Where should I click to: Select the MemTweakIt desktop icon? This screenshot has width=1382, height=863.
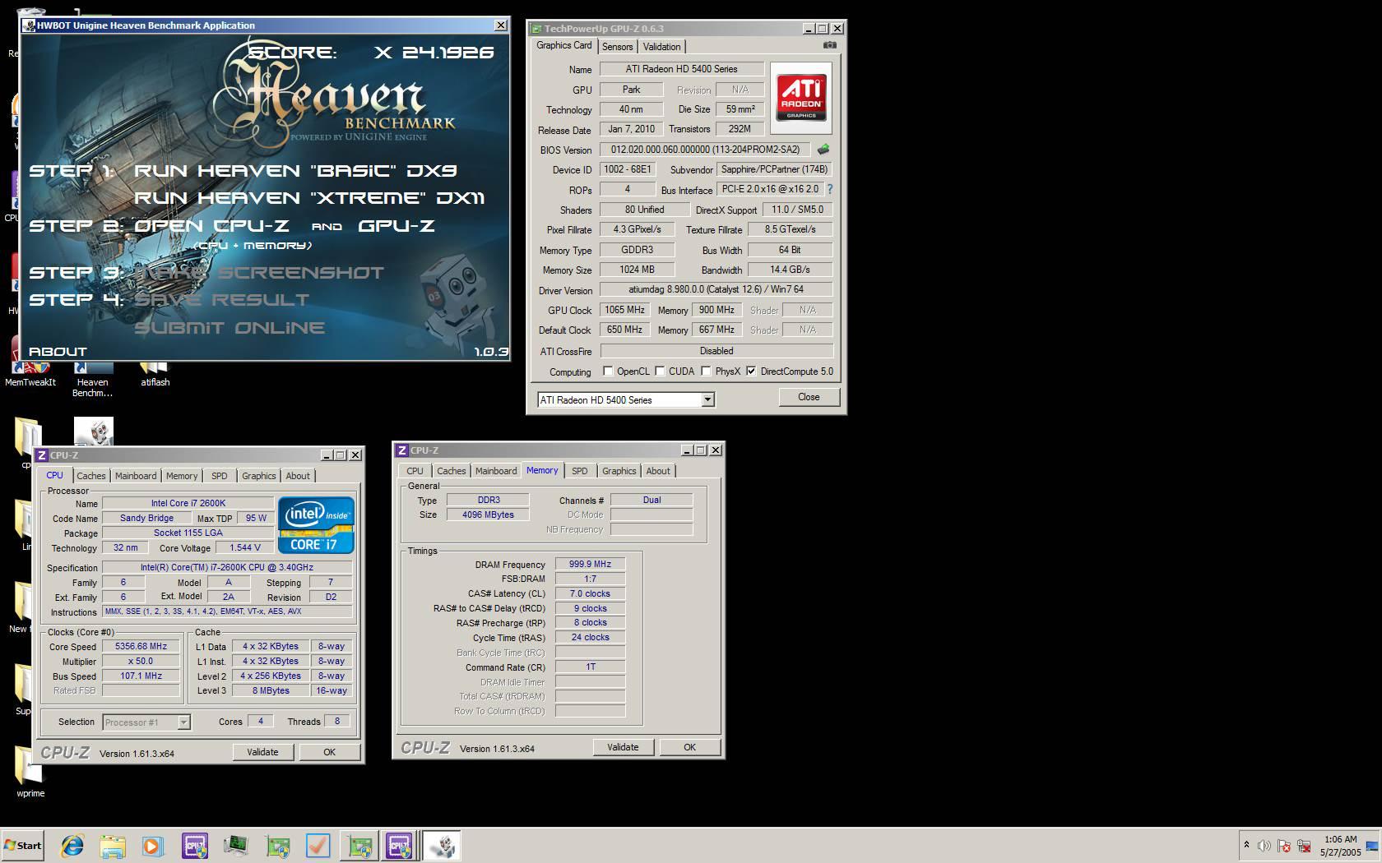pyautogui.click(x=30, y=376)
